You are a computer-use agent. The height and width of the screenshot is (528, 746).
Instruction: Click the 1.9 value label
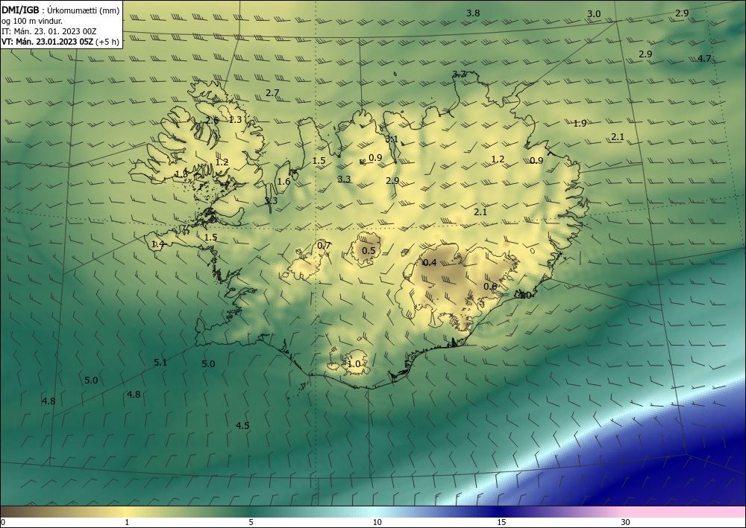(580, 124)
